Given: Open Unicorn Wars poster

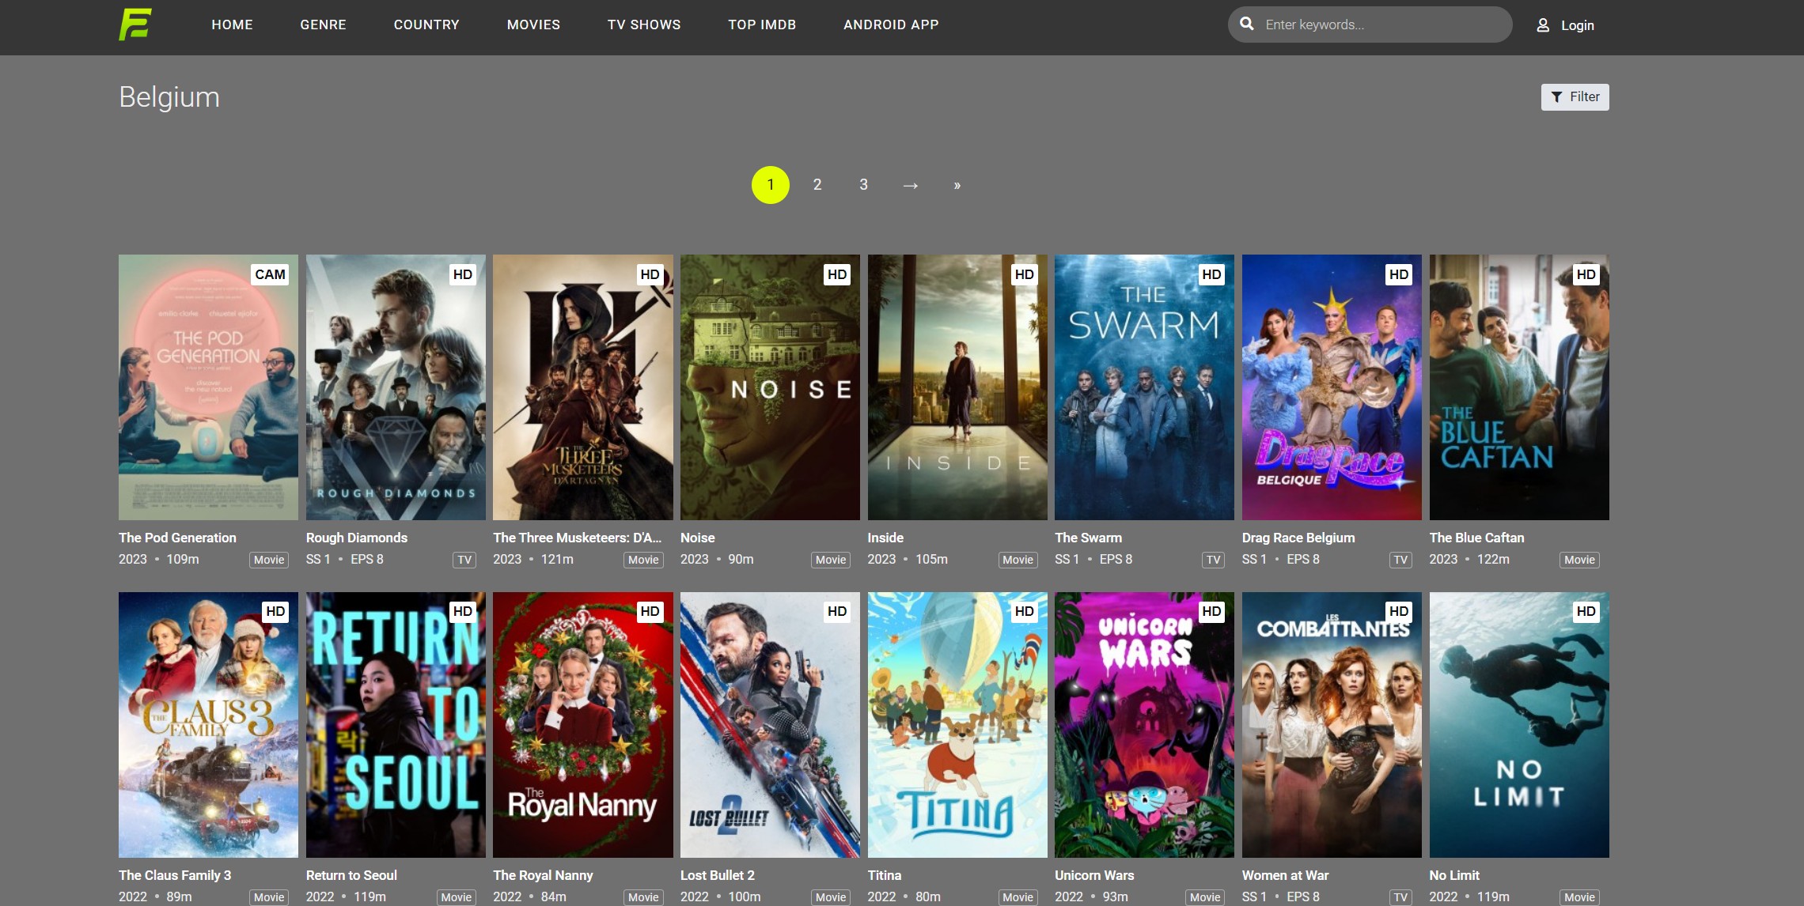Looking at the screenshot, I should point(1144,725).
